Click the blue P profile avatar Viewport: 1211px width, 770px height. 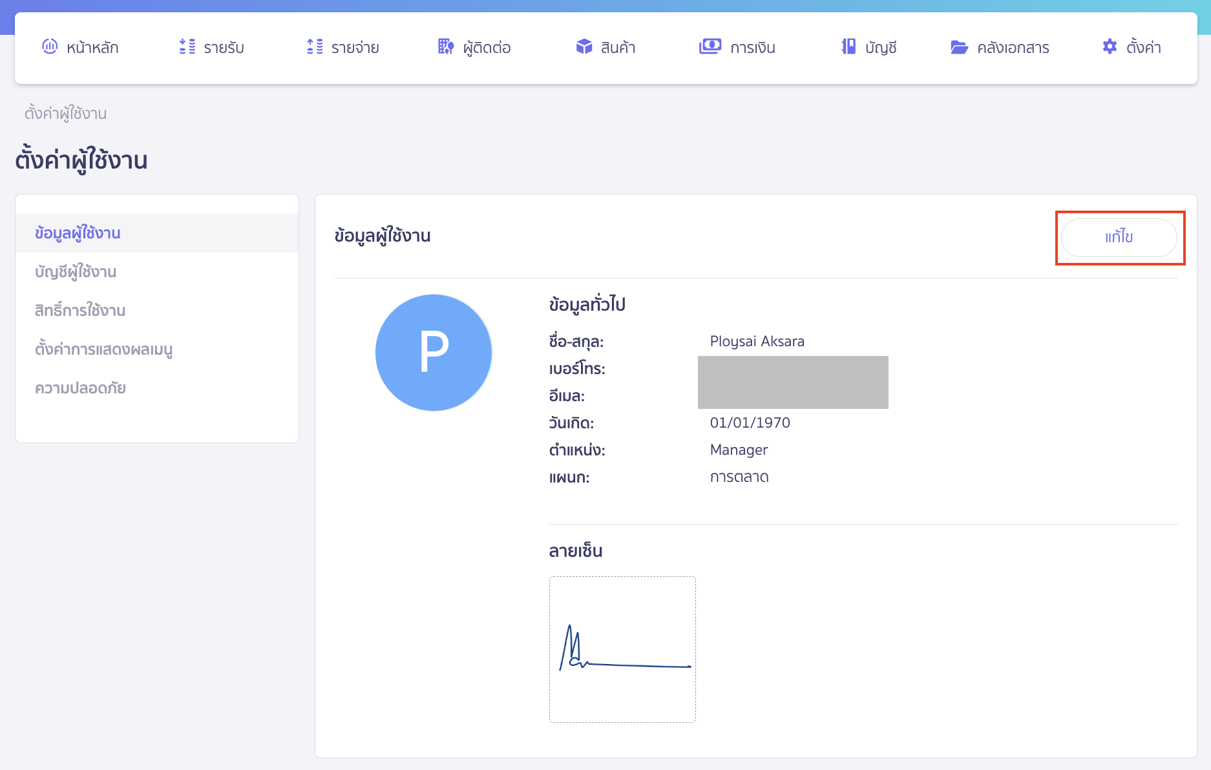(x=434, y=352)
